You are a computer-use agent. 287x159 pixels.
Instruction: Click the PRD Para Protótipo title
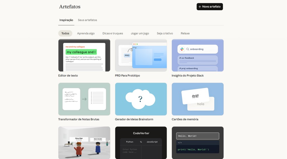coord(127,76)
